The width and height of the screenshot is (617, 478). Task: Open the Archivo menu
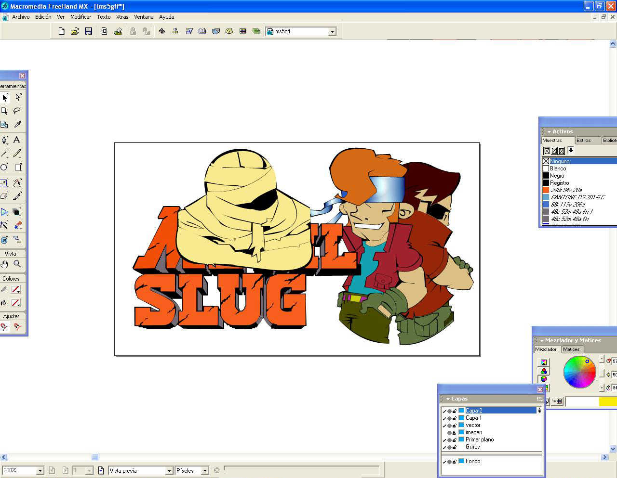[21, 17]
